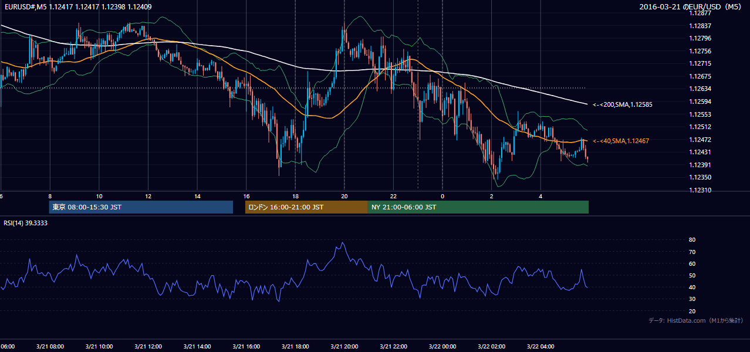
Task: Click price axis level 1.12472
Action: tap(700, 140)
